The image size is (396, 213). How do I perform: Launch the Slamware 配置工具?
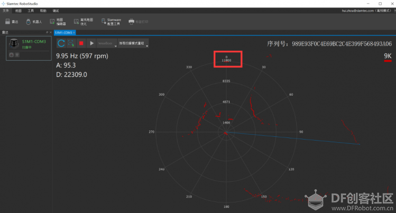click(111, 22)
